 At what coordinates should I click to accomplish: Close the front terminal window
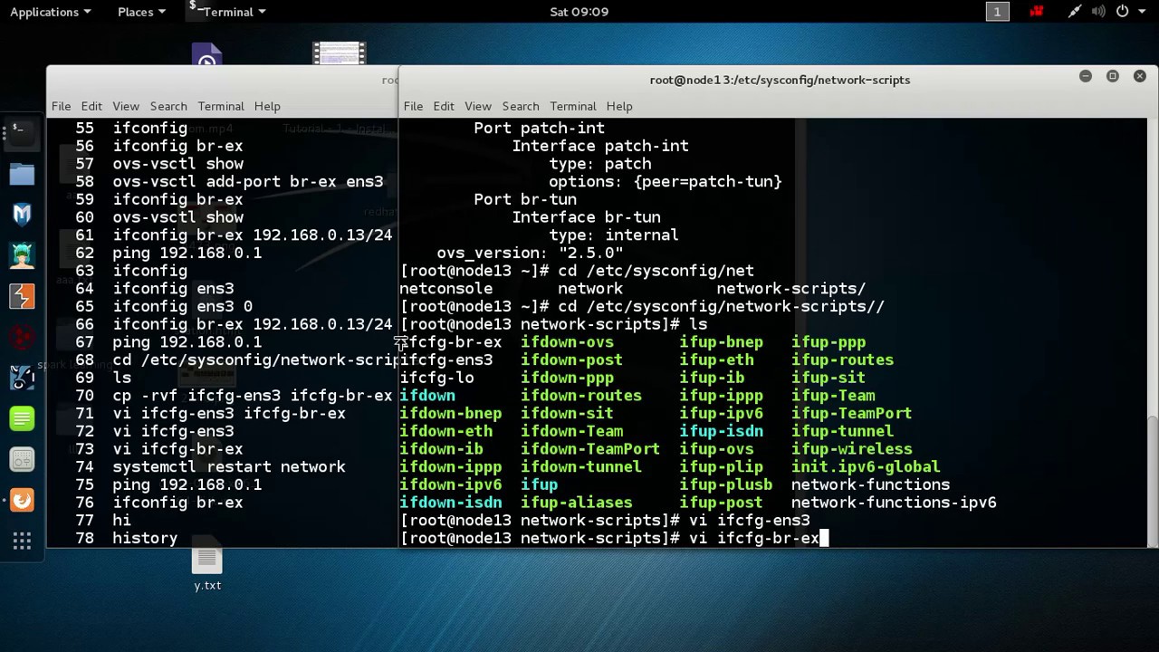point(1140,76)
